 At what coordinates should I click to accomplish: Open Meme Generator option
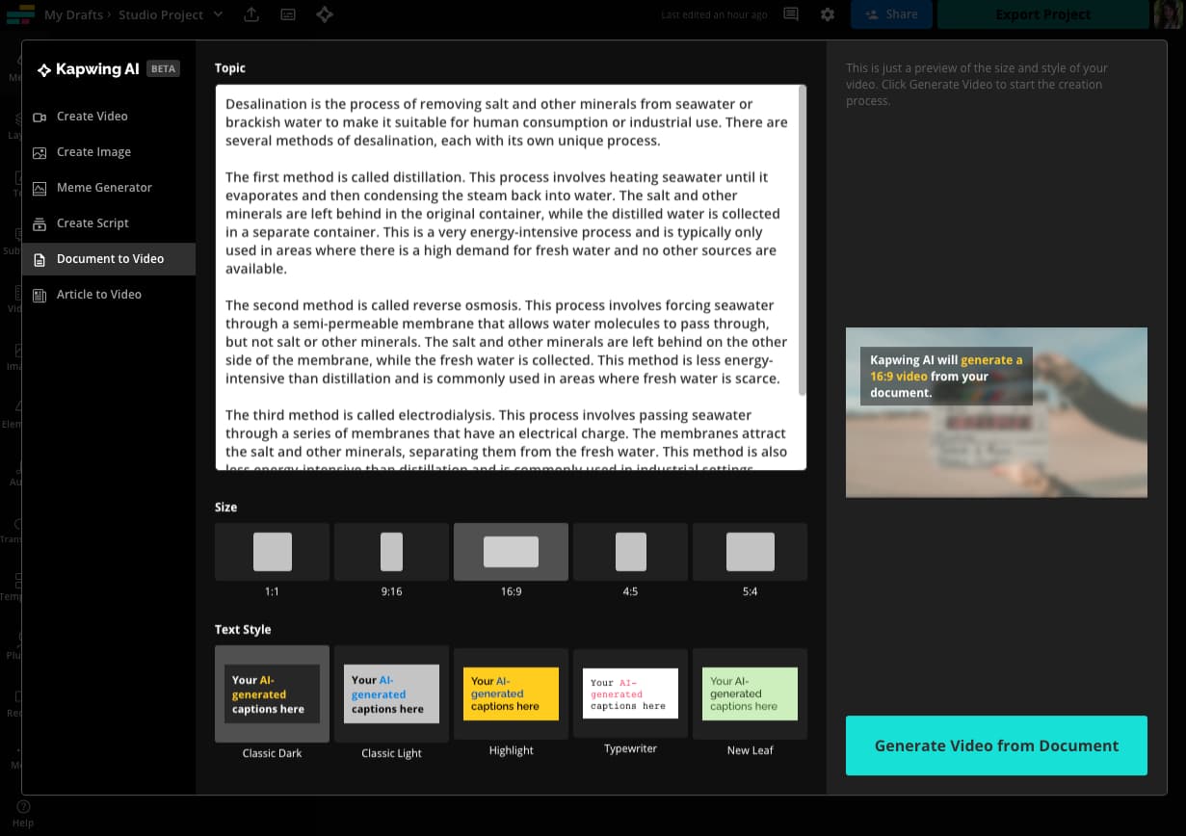click(x=109, y=188)
